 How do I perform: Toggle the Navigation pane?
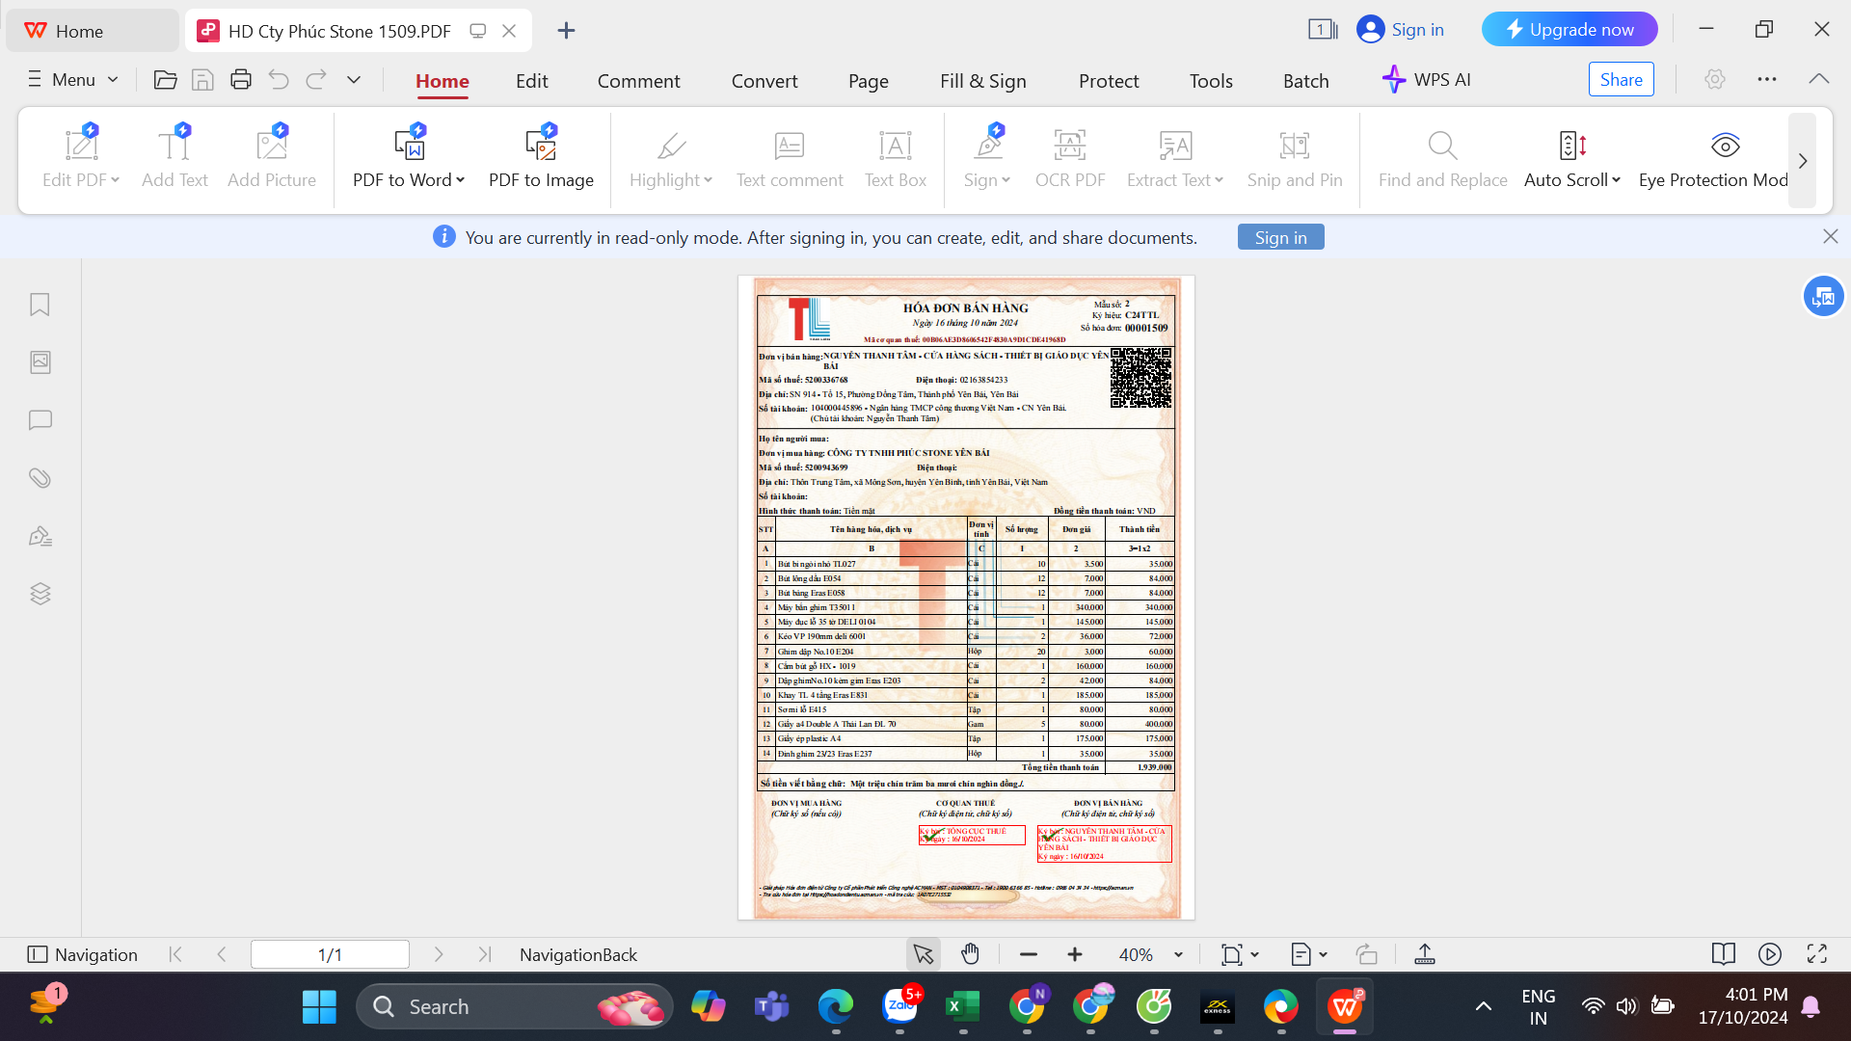(82, 954)
